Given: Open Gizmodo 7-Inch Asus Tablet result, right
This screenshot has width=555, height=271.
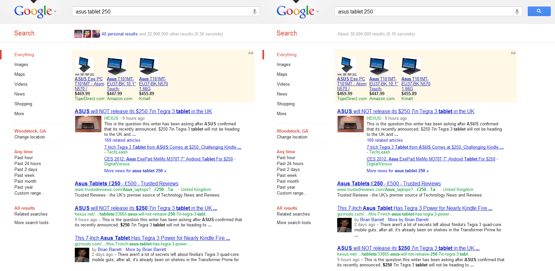Looking at the screenshot, I should tap(415, 208).
